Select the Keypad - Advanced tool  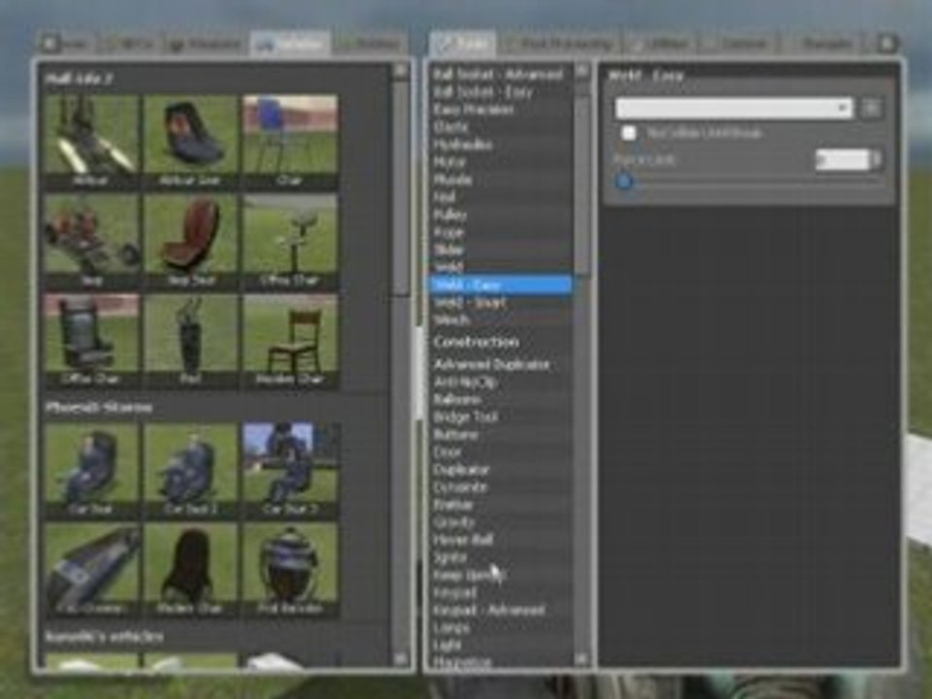click(x=501, y=610)
